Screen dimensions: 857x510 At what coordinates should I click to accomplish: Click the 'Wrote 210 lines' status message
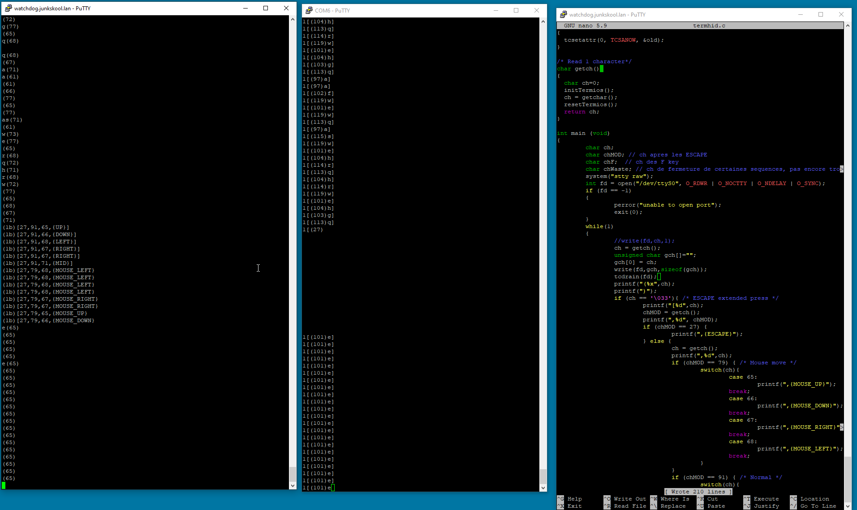click(698, 492)
